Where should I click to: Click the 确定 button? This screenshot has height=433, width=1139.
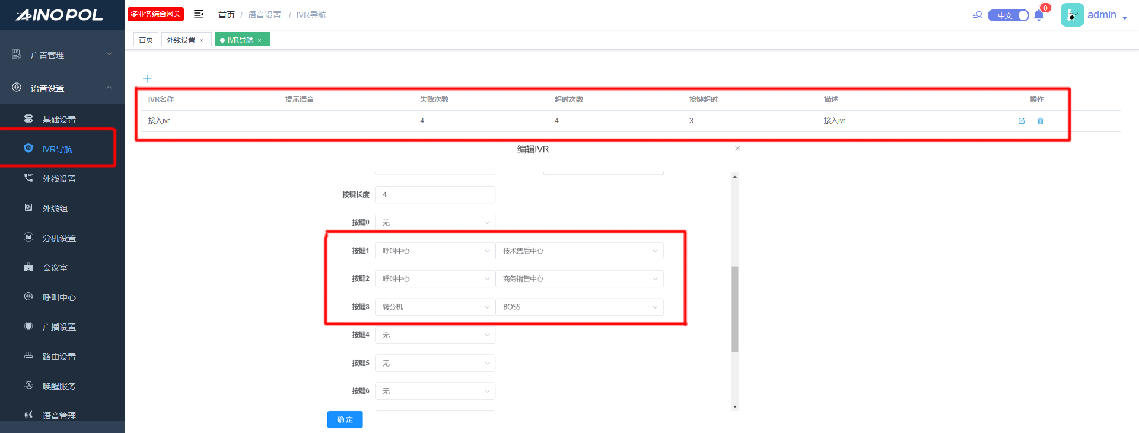[x=345, y=419]
